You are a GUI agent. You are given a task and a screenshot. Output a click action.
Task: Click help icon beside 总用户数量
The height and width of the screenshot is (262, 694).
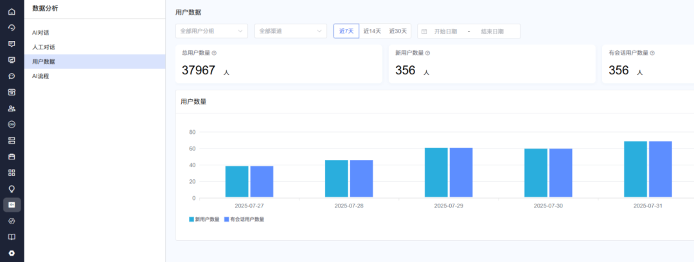[214, 53]
